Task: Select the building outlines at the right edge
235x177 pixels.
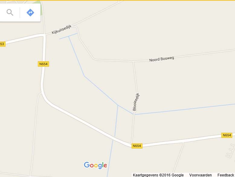Action: pos(231,151)
